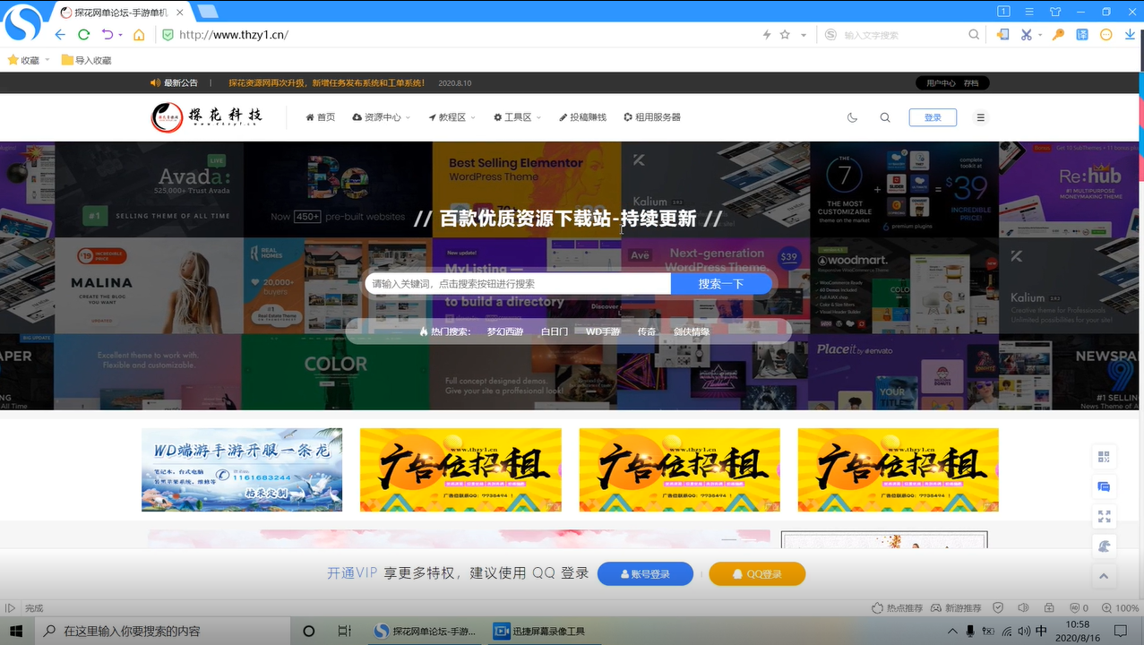Open the announcement about 新增任务发布系统

click(326, 82)
